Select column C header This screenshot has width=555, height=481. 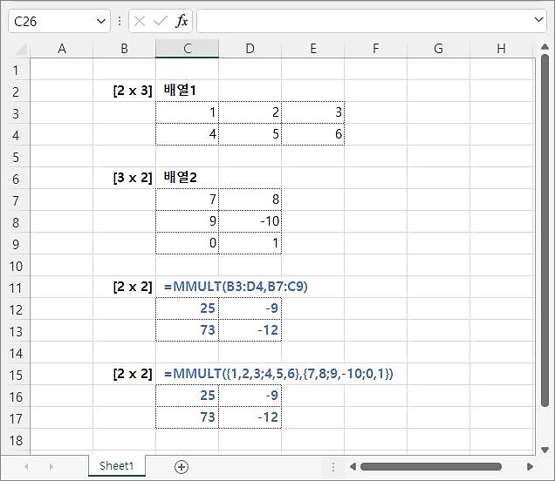click(x=188, y=49)
